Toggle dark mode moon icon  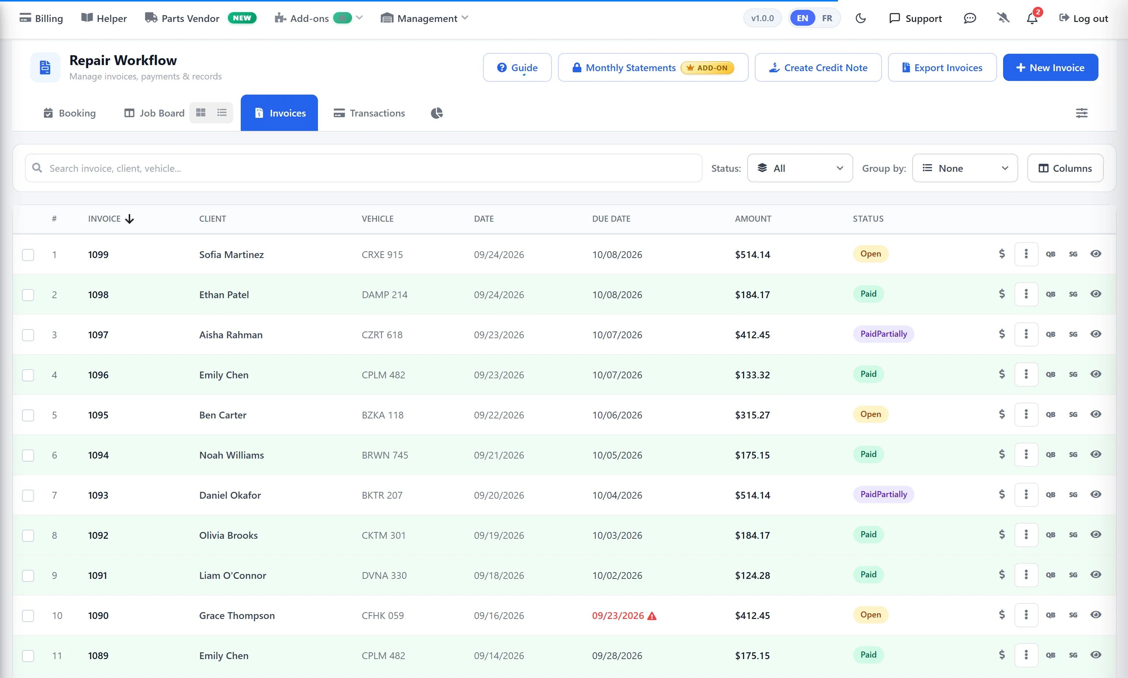coord(861,18)
